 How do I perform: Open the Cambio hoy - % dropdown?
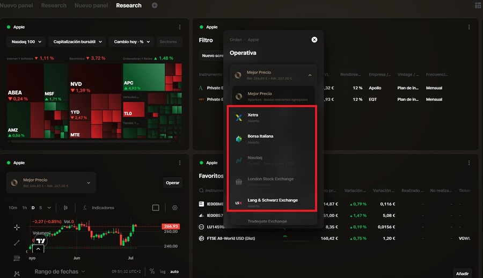[131, 42]
